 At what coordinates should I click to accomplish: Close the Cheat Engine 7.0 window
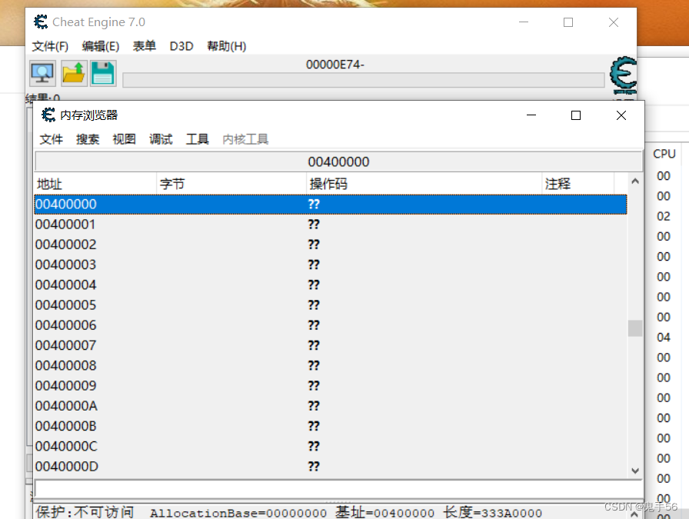[x=614, y=22]
